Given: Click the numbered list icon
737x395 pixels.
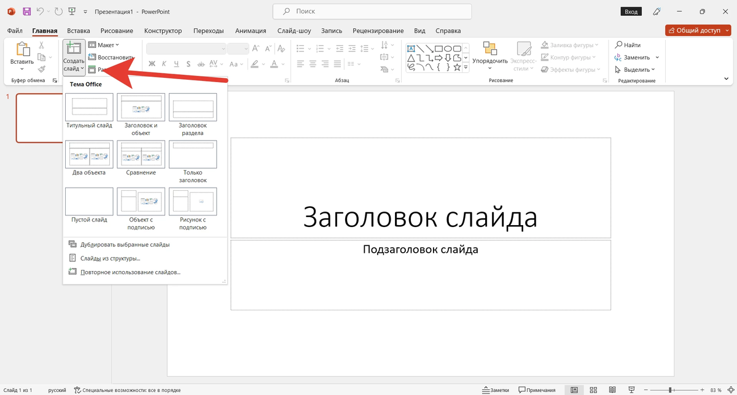Looking at the screenshot, I should (321, 48).
